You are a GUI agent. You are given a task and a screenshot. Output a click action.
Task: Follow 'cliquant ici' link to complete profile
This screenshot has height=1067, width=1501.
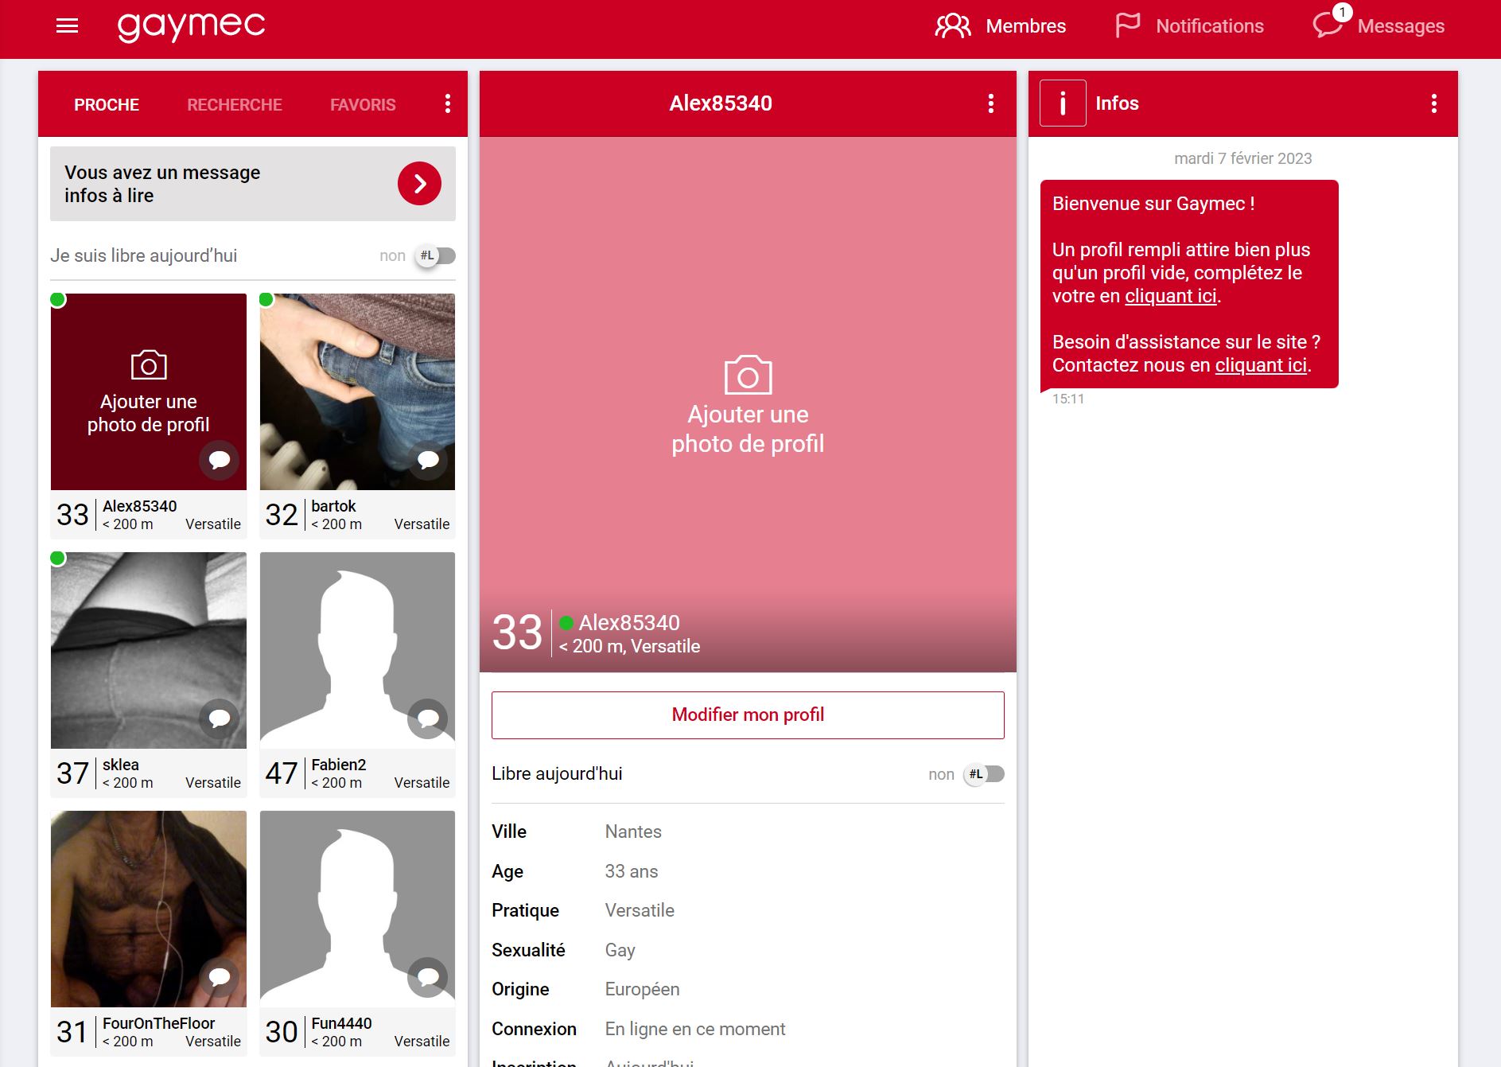[x=1171, y=296]
